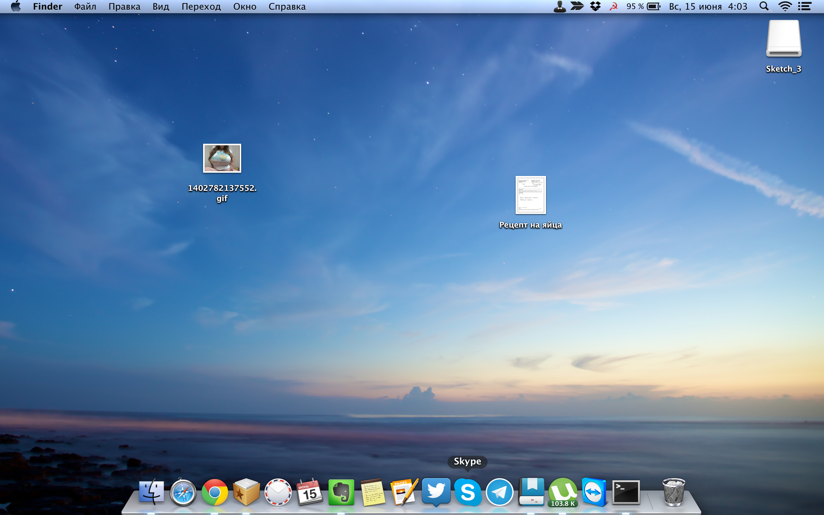Image resolution: width=824 pixels, height=515 pixels.
Task: Open Apple menu
Action: pos(16,6)
